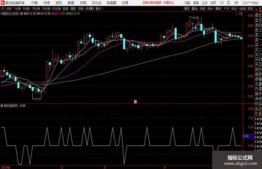Viewport: 262px width, 169px height.
Task: Click the MA60: 6.34 label
Action: tap(73, 14)
